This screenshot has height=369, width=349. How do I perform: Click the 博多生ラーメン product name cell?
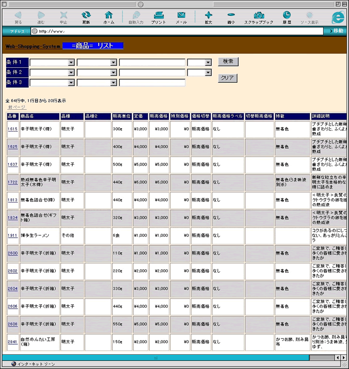point(39,235)
